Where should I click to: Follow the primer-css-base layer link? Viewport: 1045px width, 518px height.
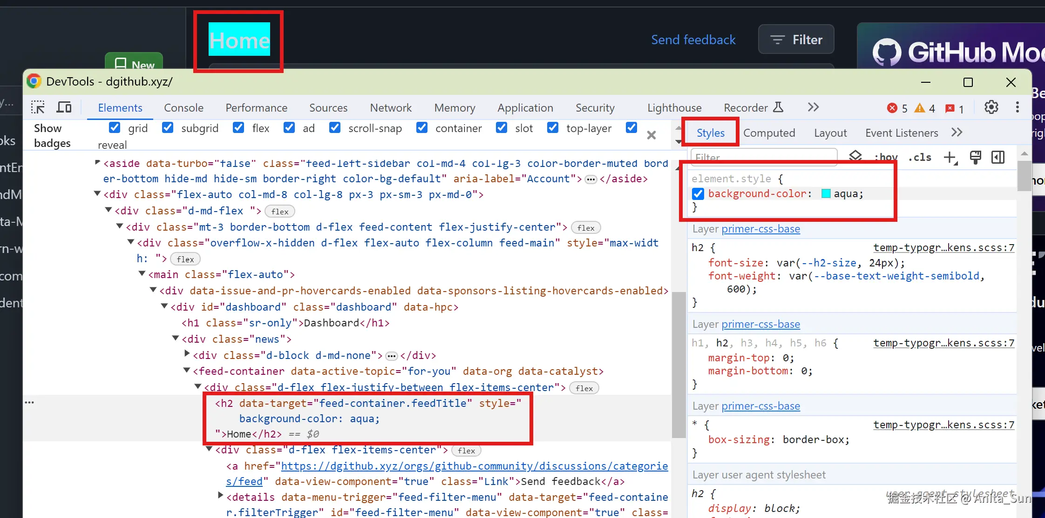click(760, 229)
